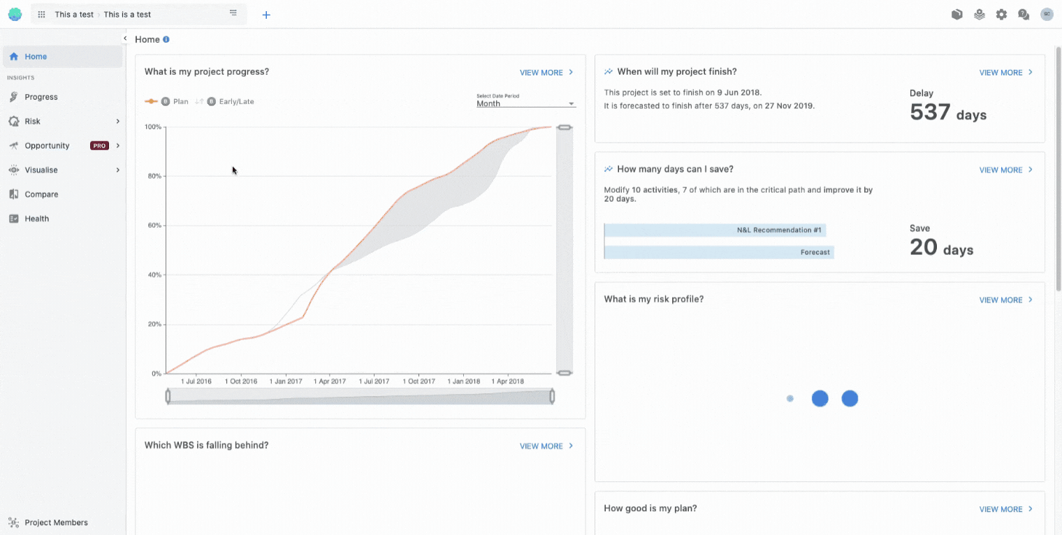The height and width of the screenshot is (535, 1062).
Task: Click the Risk sidebar icon
Action: point(14,122)
